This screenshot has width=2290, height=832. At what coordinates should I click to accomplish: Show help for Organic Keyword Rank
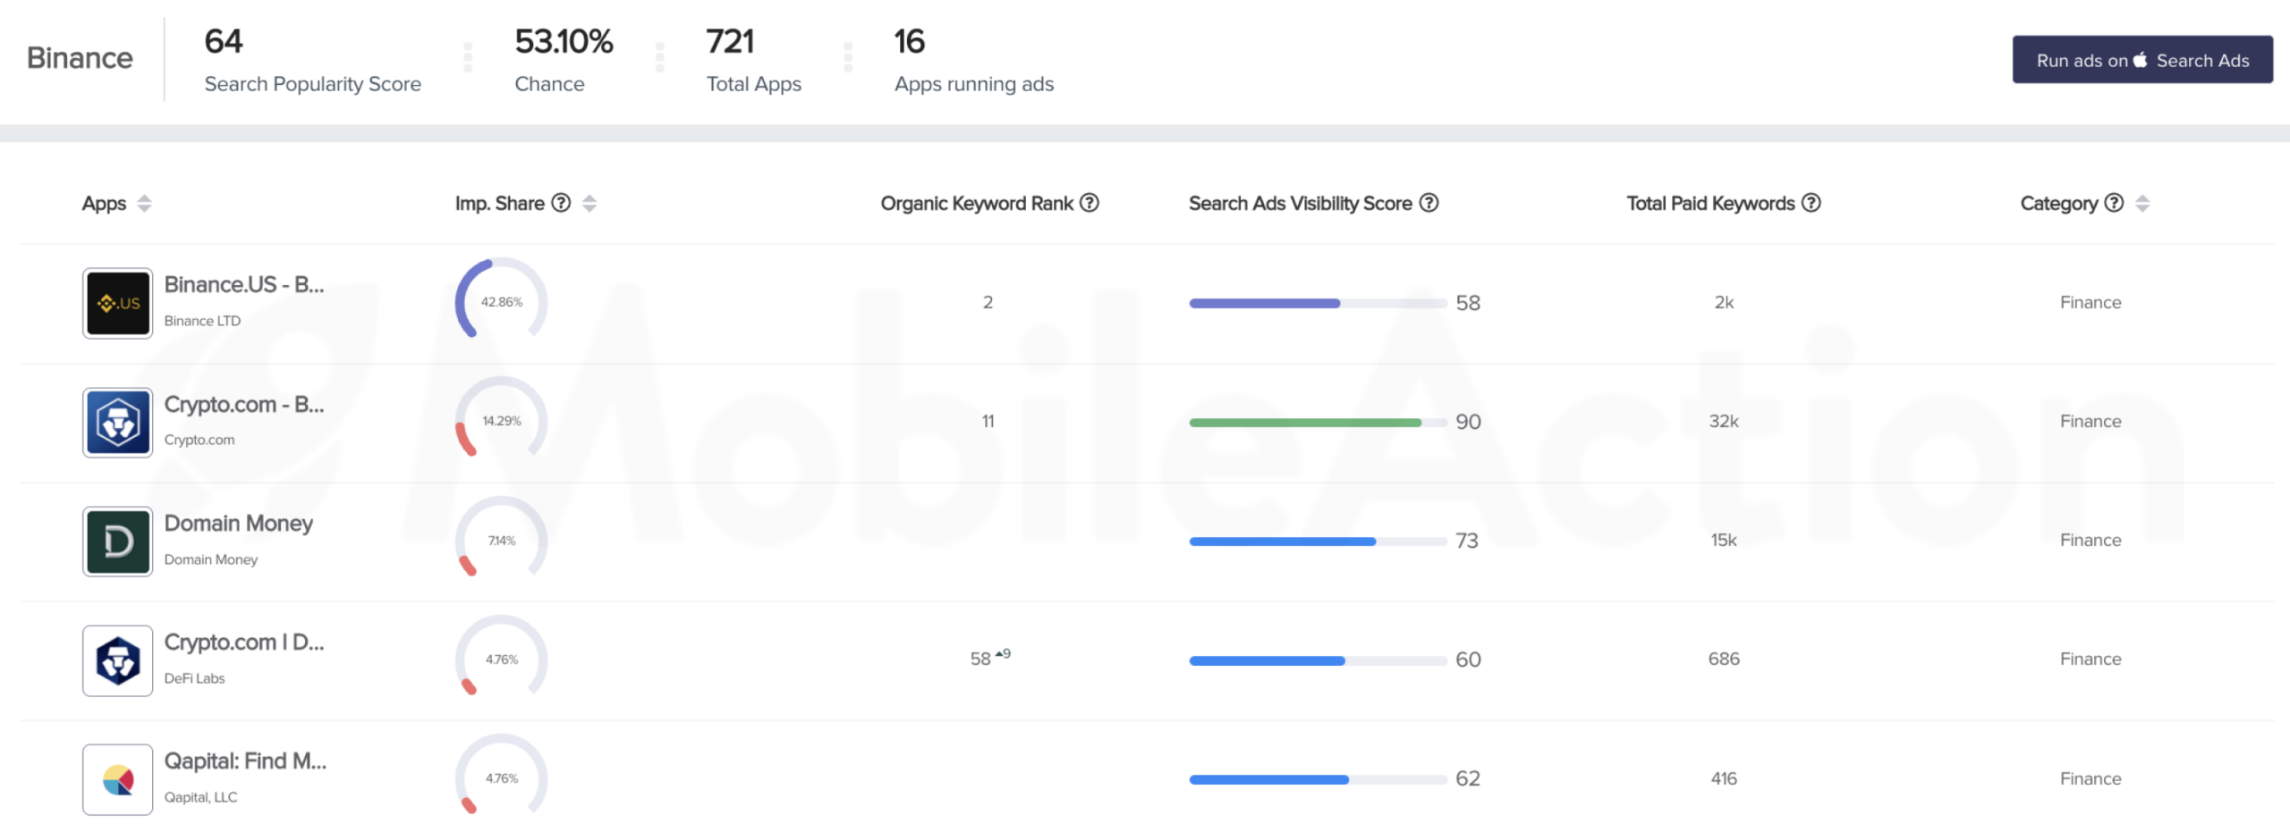[1089, 203]
